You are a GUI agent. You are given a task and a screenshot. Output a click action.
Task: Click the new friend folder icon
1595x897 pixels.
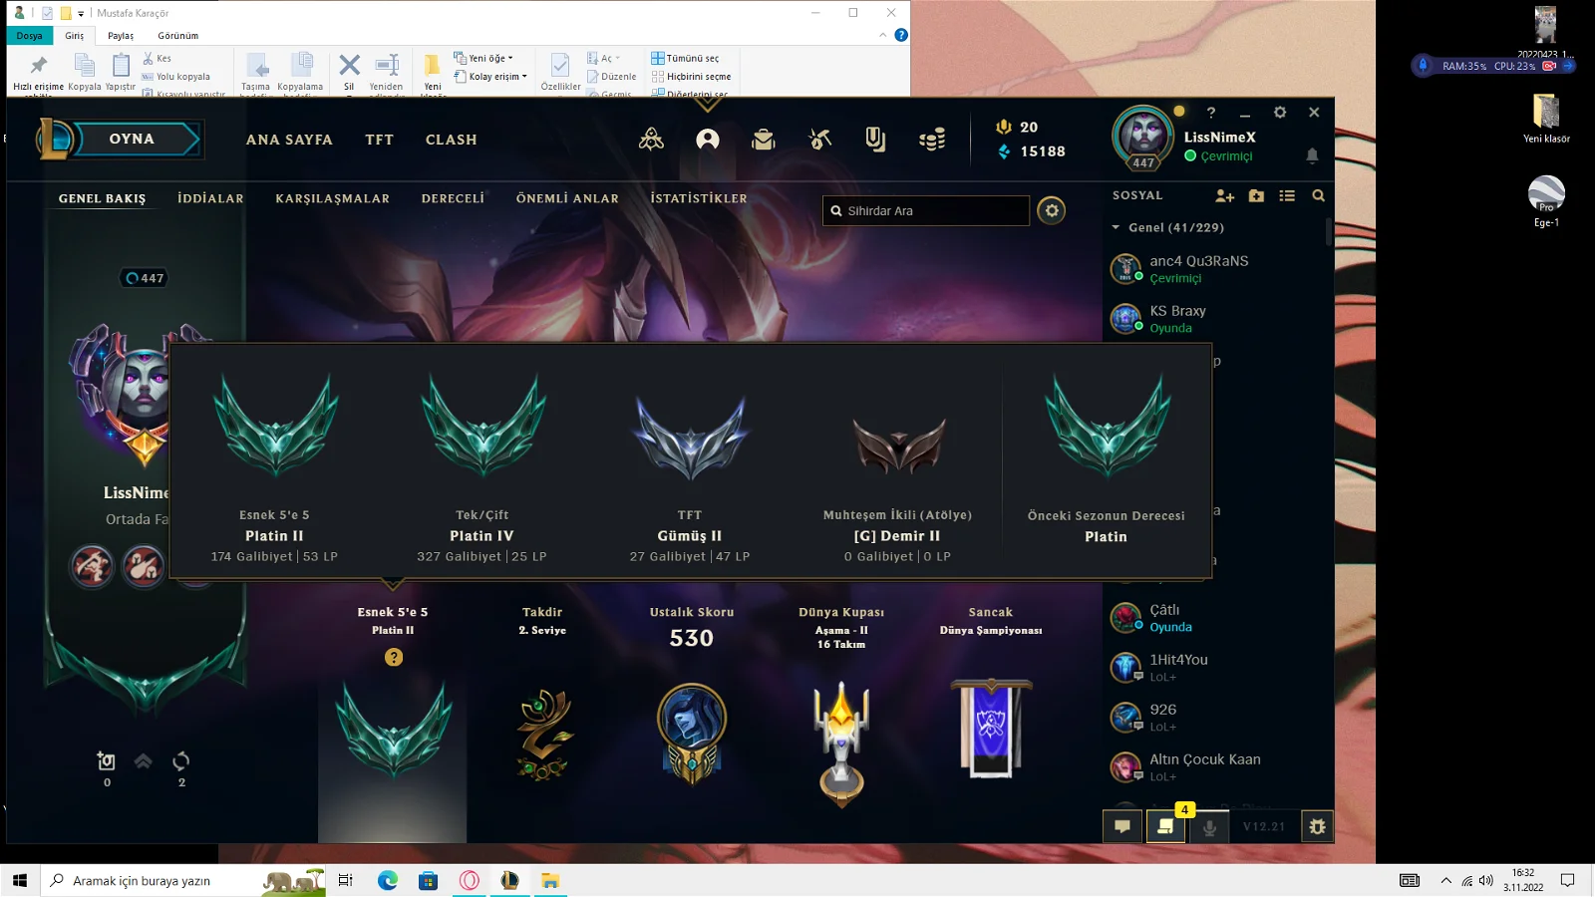point(1256,196)
